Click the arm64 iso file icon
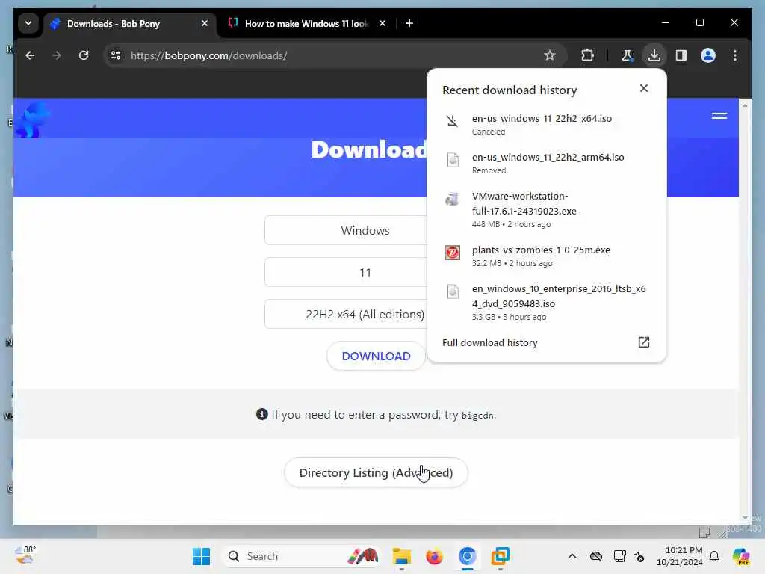The height and width of the screenshot is (574, 765). point(453,160)
